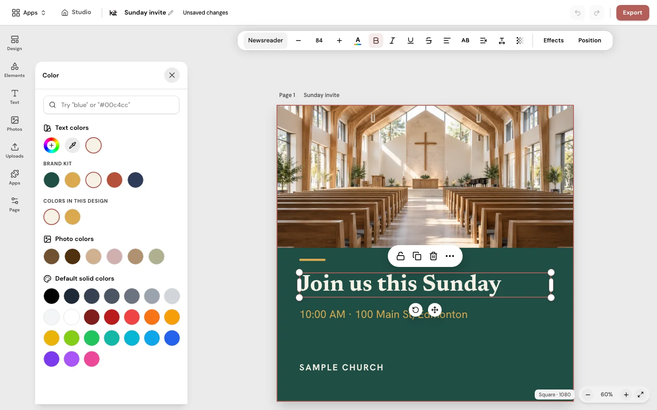Viewport: 657px width, 410px height.
Task: Open the Apps switcher dropdown
Action: click(x=29, y=13)
